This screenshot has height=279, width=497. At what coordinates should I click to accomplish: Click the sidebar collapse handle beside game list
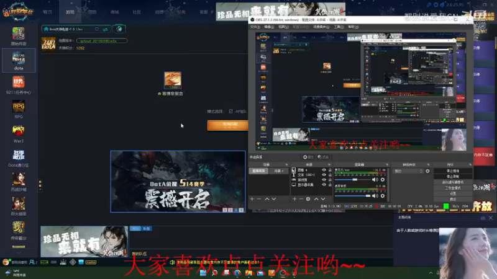pos(40,185)
